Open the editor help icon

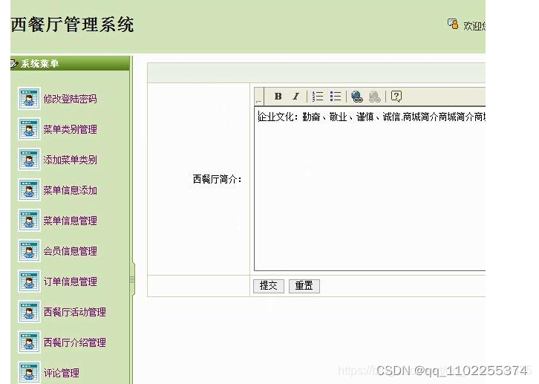(x=396, y=97)
